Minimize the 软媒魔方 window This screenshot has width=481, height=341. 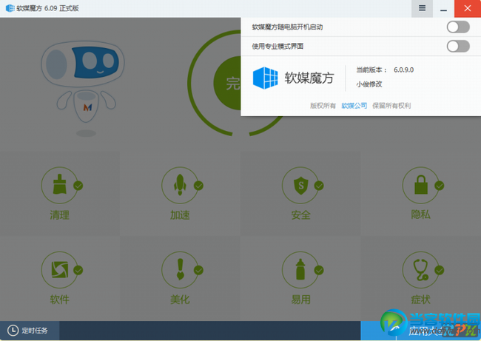[443, 9]
